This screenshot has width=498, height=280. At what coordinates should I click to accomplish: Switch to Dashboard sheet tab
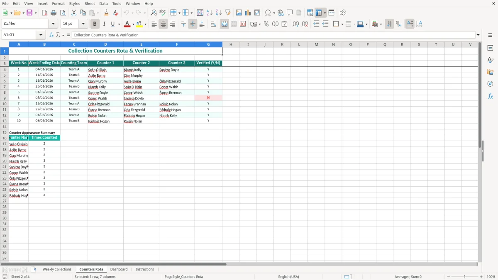119,269
